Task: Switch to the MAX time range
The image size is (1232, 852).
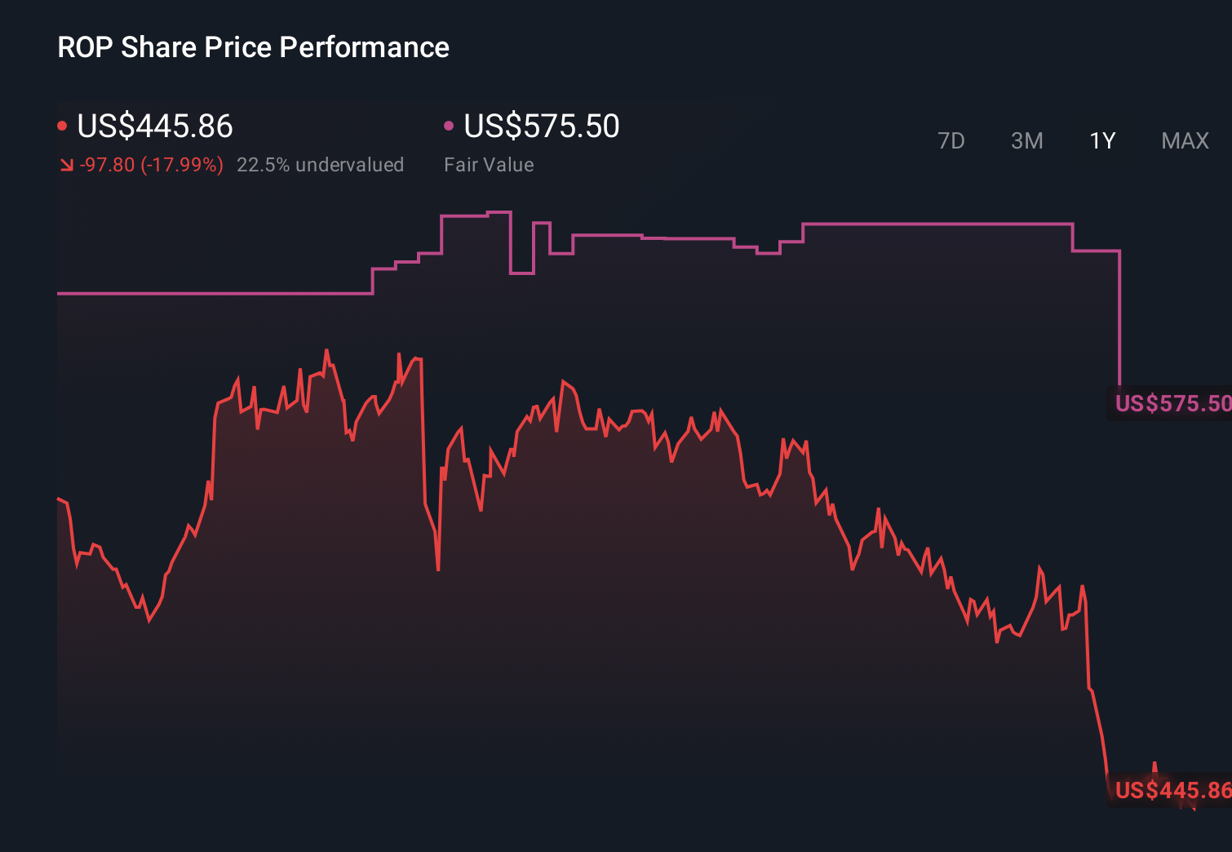Action: pos(1185,141)
